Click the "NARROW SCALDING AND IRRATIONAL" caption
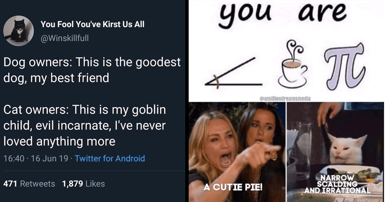Viewport: 385px width, 202px height. pyautogui.click(x=337, y=184)
